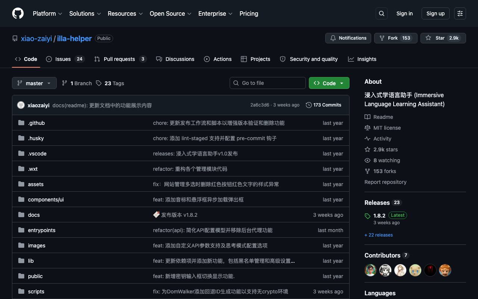478x299 pixels.
Task: Click the public folder icon
Action: [21, 276]
